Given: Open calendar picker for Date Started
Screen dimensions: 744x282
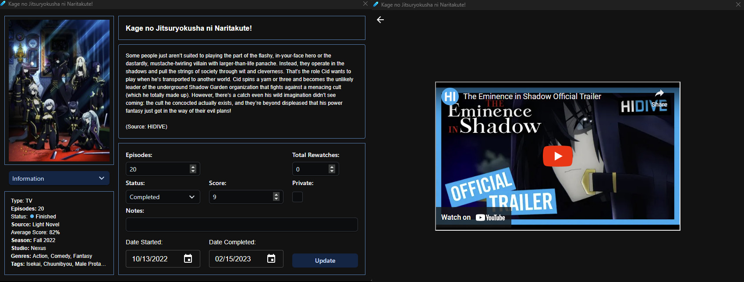Looking at the screenshot, I should click(x=188, y=259).
